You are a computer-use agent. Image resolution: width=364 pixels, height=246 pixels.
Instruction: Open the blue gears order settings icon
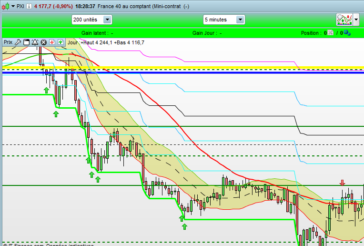[347, 33]
